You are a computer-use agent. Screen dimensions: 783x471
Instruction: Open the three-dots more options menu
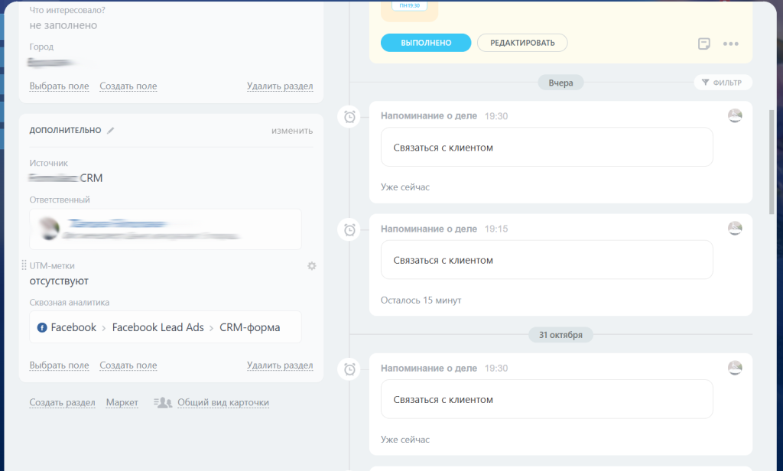730,44
